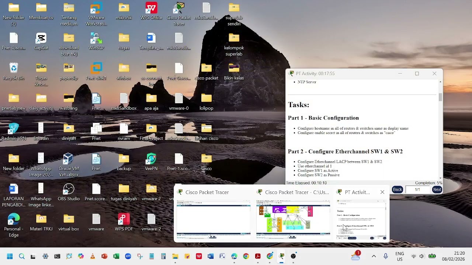
Task: Select the Membuat cv folder
Action: pos(41,11)
